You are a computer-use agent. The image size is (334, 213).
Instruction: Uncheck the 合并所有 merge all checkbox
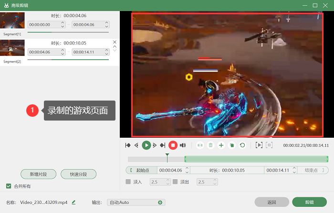pyautogui.click(x=9, y=186)
